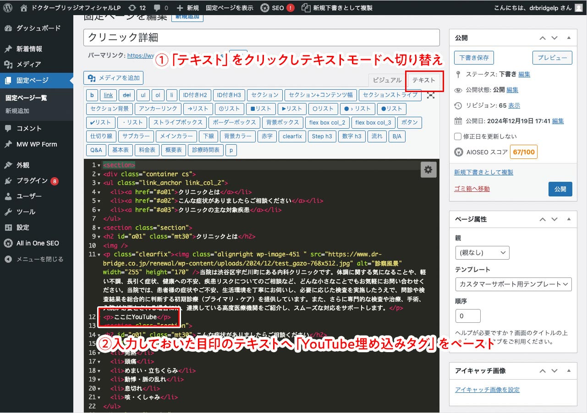Viewport: 587px width, 413px height.
Task: Click the ID付きH2 quicktag button
Action: pyautogui.click(x=195, y=95)
